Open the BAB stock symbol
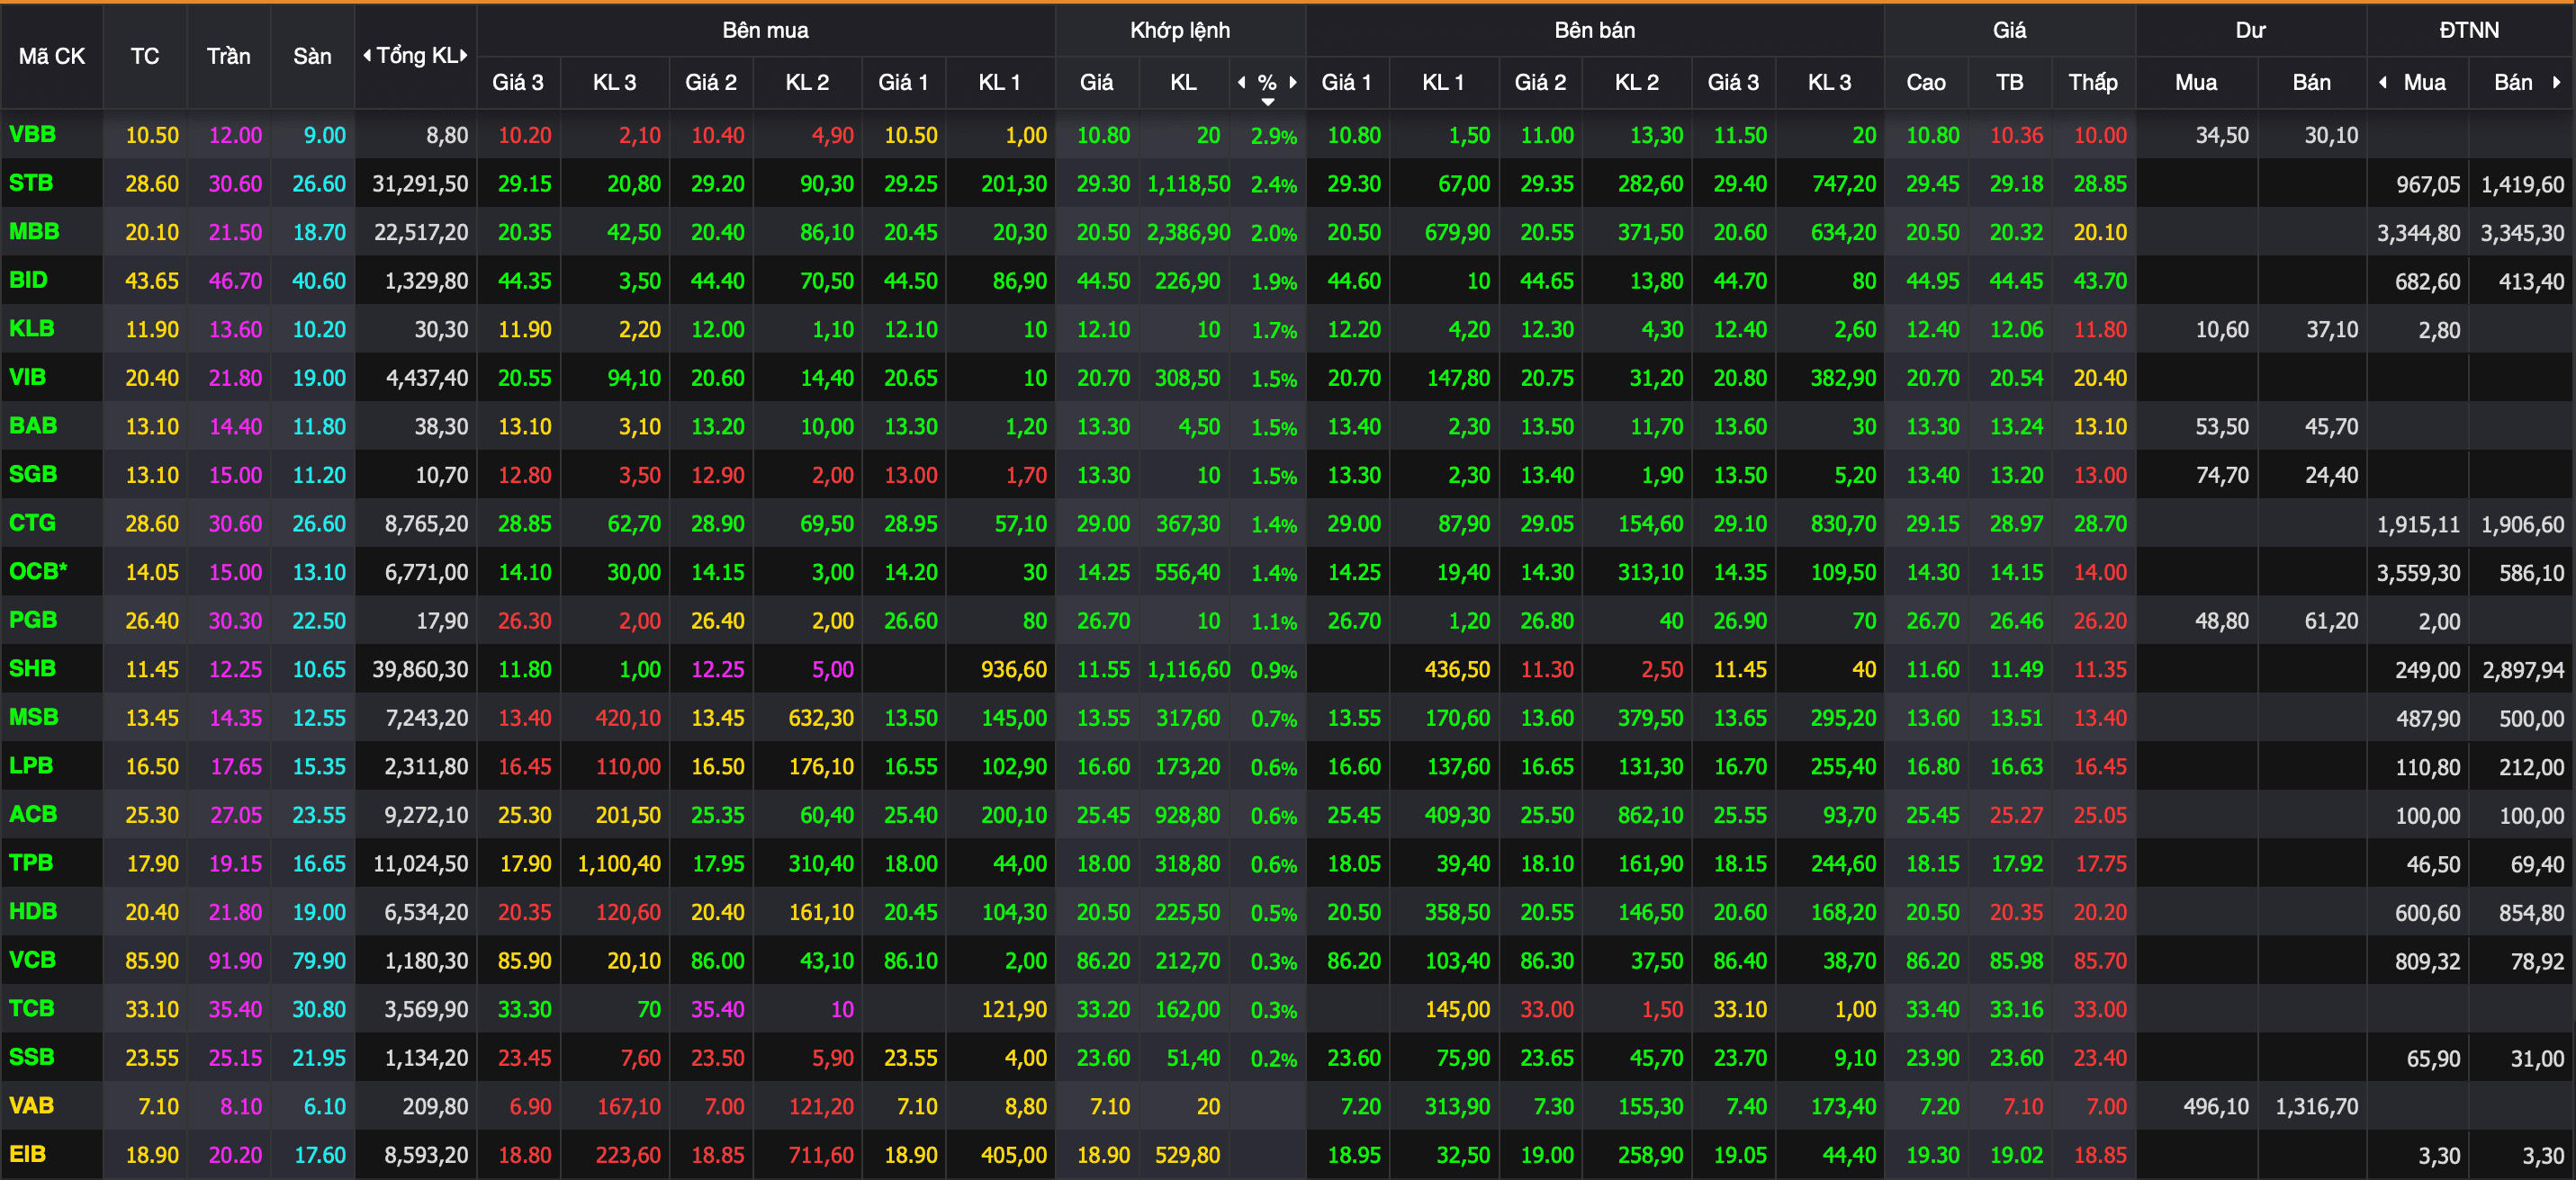This screenshot has height=1180, width=2576. click(33, 425)
